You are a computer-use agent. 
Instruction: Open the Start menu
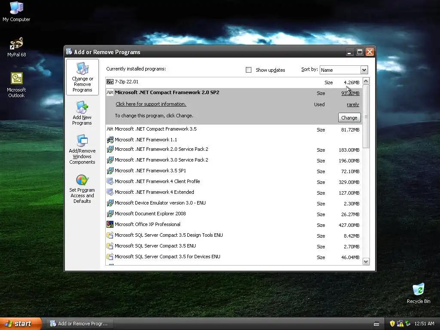tap(21, 324)
